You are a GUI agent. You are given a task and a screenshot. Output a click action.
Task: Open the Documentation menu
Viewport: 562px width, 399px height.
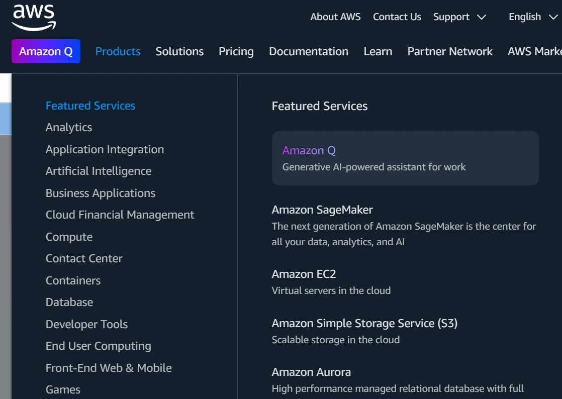[309, 51]
